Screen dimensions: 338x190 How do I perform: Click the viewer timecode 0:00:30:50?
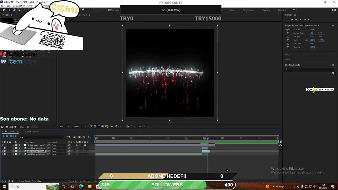(x=141, y=126)
